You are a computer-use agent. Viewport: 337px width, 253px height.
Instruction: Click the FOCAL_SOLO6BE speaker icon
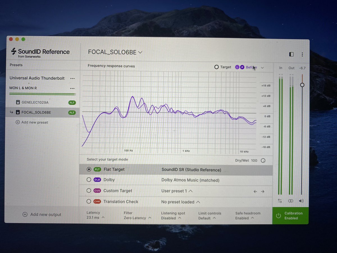click(x=18, y=112)
